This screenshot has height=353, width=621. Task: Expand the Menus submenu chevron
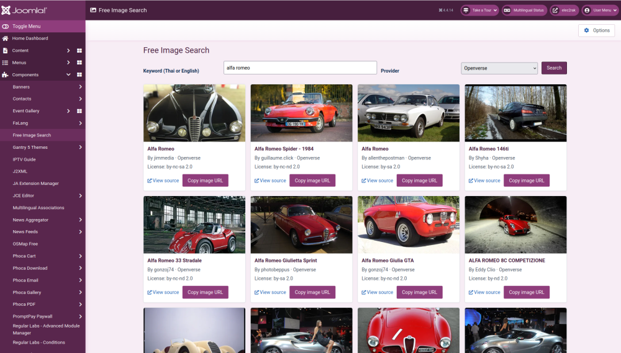(68, 63)
